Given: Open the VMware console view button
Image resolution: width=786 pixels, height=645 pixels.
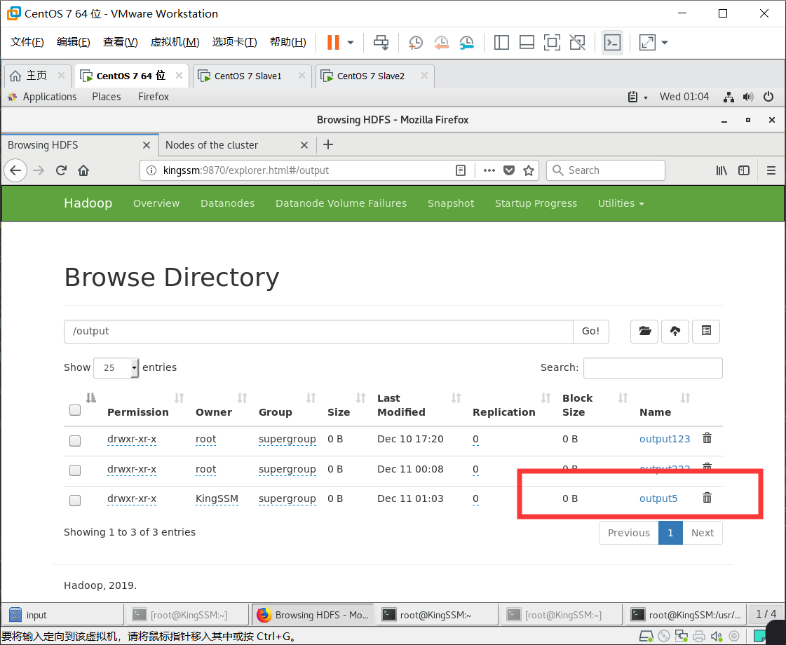Looking at the screenshot, I should coord(612,43).
